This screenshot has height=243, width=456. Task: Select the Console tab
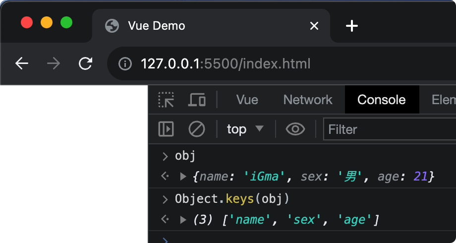pos(381,100)
